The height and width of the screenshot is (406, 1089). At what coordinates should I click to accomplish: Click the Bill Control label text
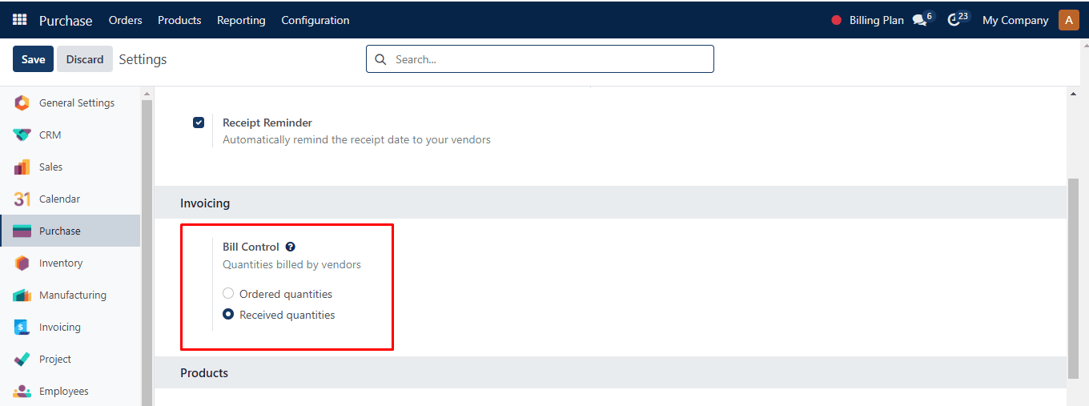click(x=251, y=247)
